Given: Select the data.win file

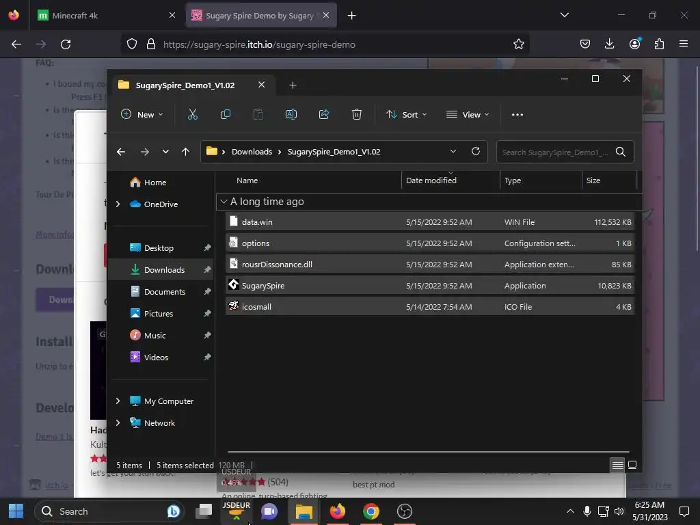Looking at the screenshot, I should tap(430, 222).
